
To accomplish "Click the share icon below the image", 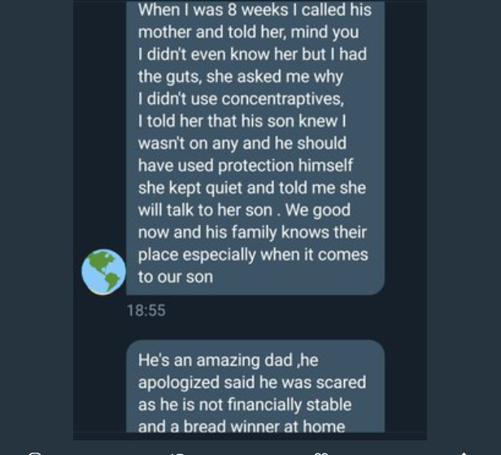I will click(x=464, y=453).
